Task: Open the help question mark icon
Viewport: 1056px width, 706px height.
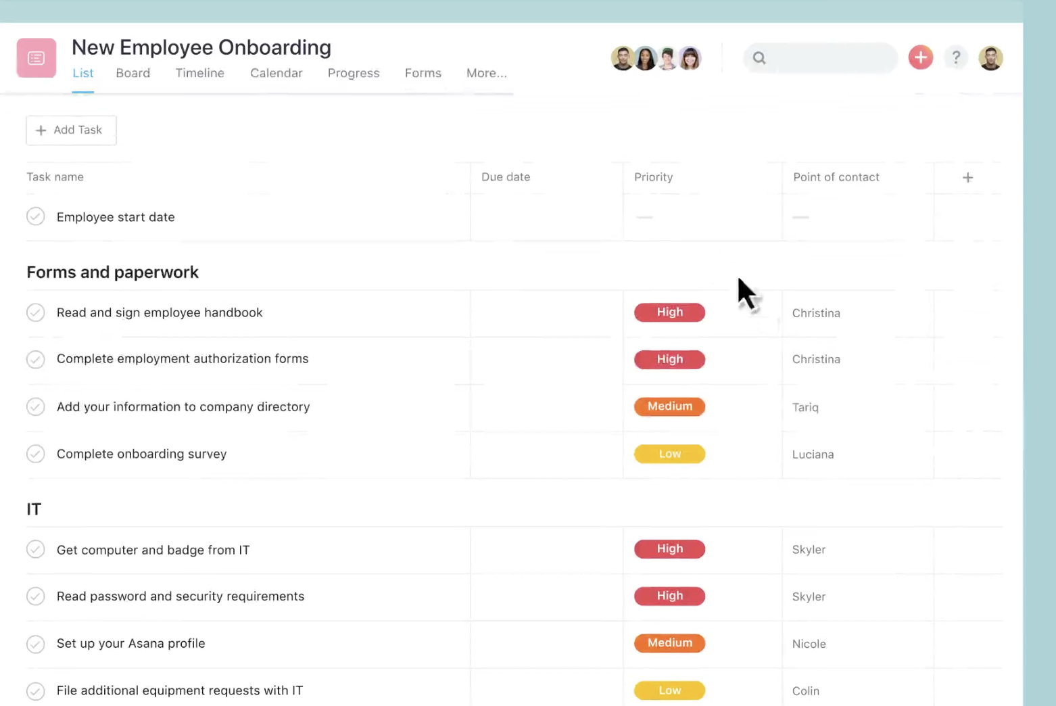Action: coord(955,57)
